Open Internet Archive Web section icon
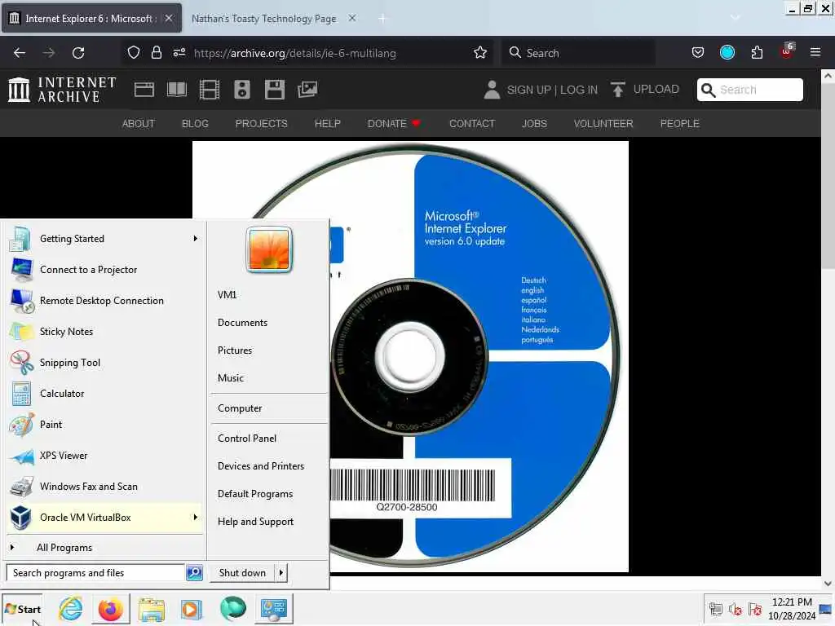Screen dimensions: 835x626 (x=144, y=90)
